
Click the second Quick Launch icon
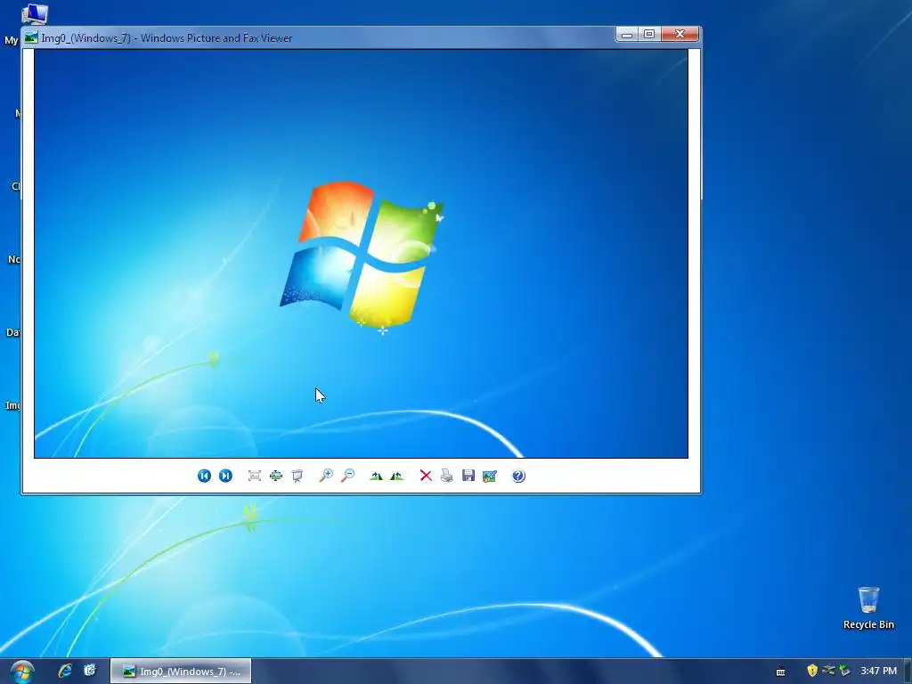coord(90,671)
